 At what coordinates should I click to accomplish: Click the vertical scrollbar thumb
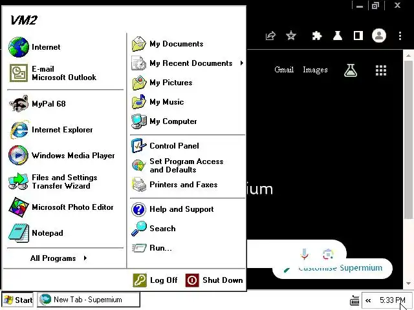[408, 139]
